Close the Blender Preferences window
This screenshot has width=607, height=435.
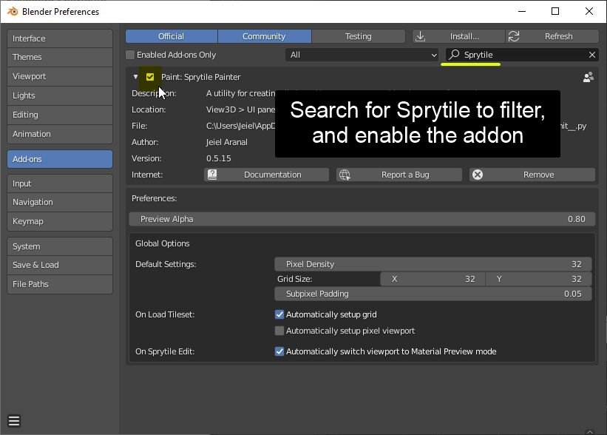pyautogui.click(x=589, y=12)
